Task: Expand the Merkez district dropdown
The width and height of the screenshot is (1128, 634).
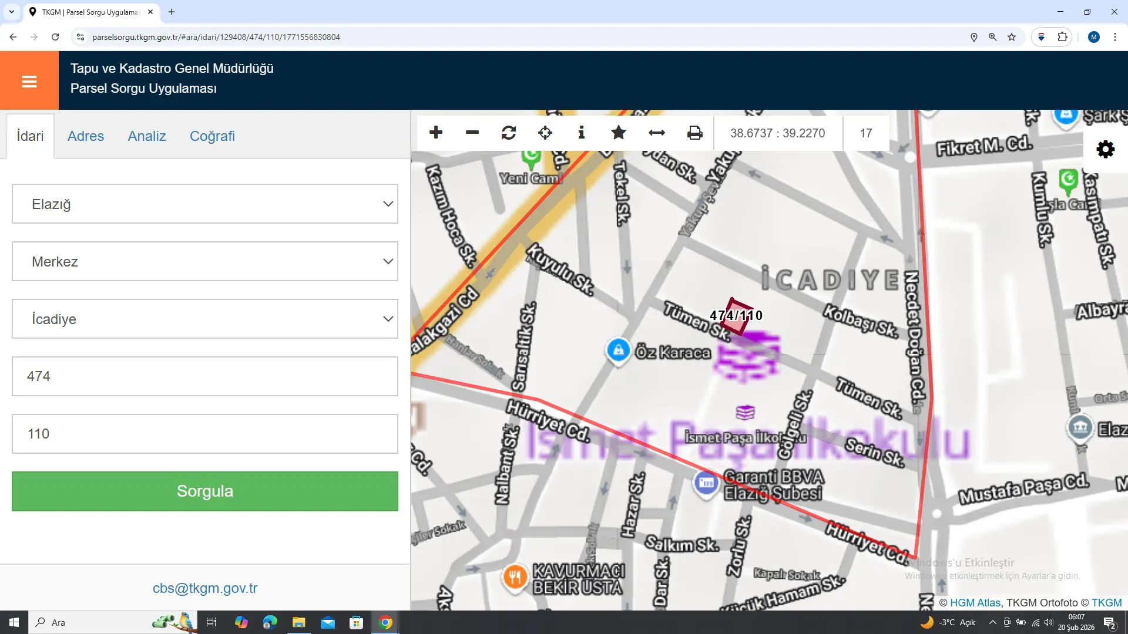Action: pos(205,261)
